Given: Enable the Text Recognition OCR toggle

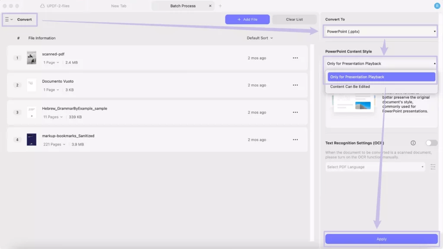Looking at the screenshot, I should 431,143.
